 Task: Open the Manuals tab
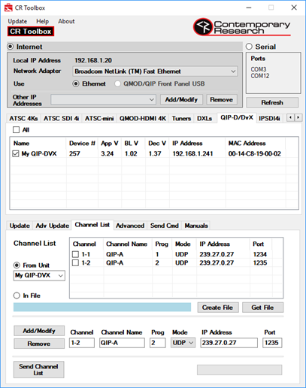coord(196,226)
